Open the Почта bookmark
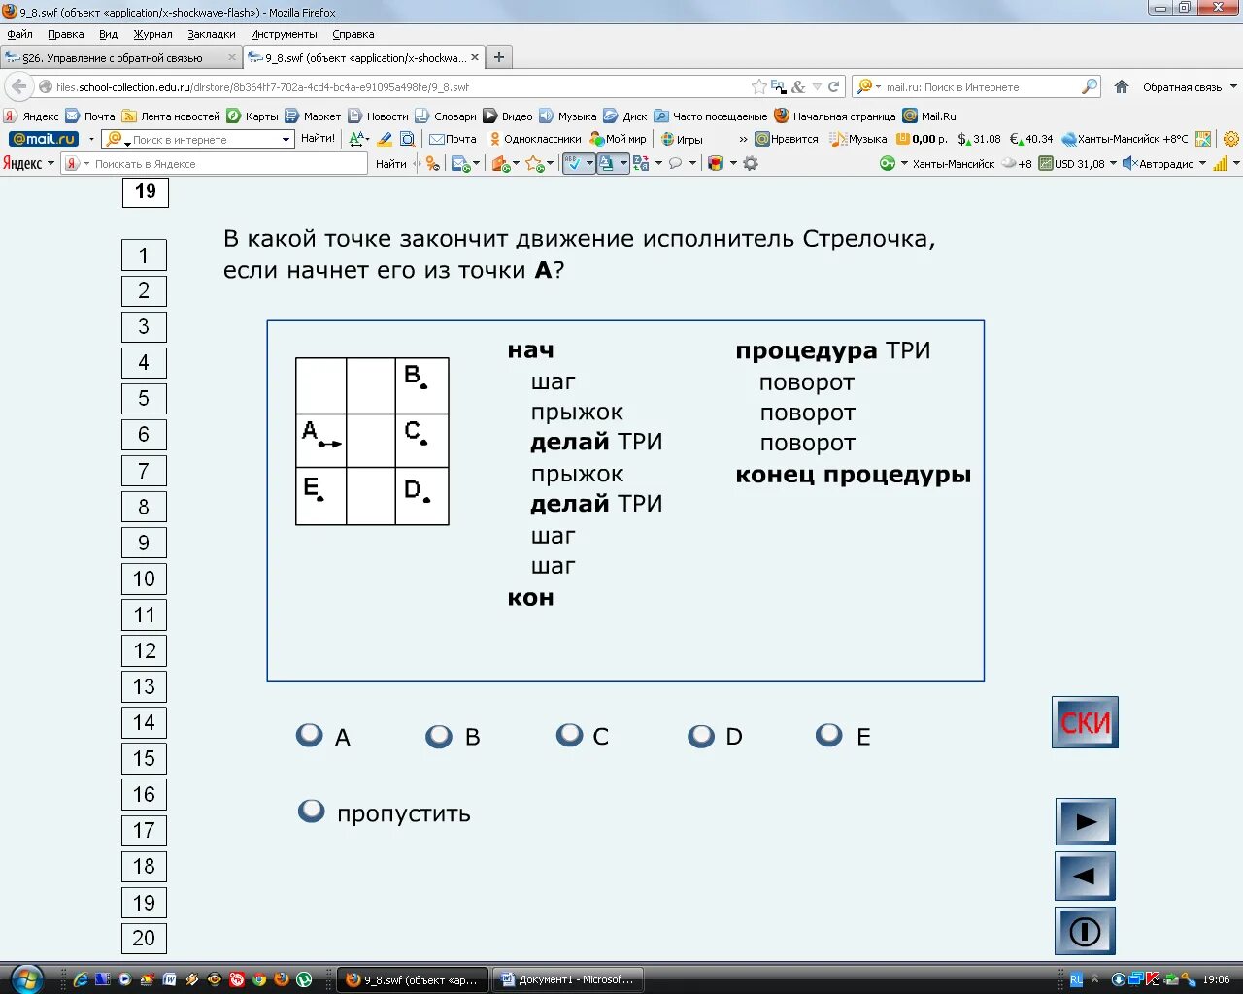 click(x=90, y=116)
